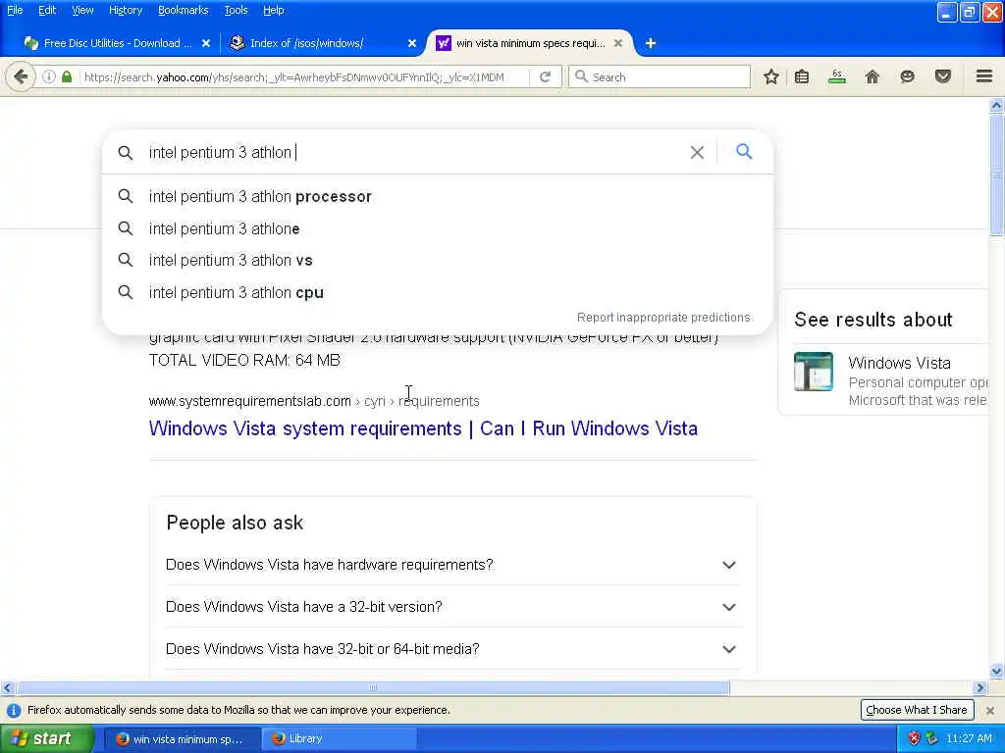Open the Tools menu

click(x=236, y=10)
